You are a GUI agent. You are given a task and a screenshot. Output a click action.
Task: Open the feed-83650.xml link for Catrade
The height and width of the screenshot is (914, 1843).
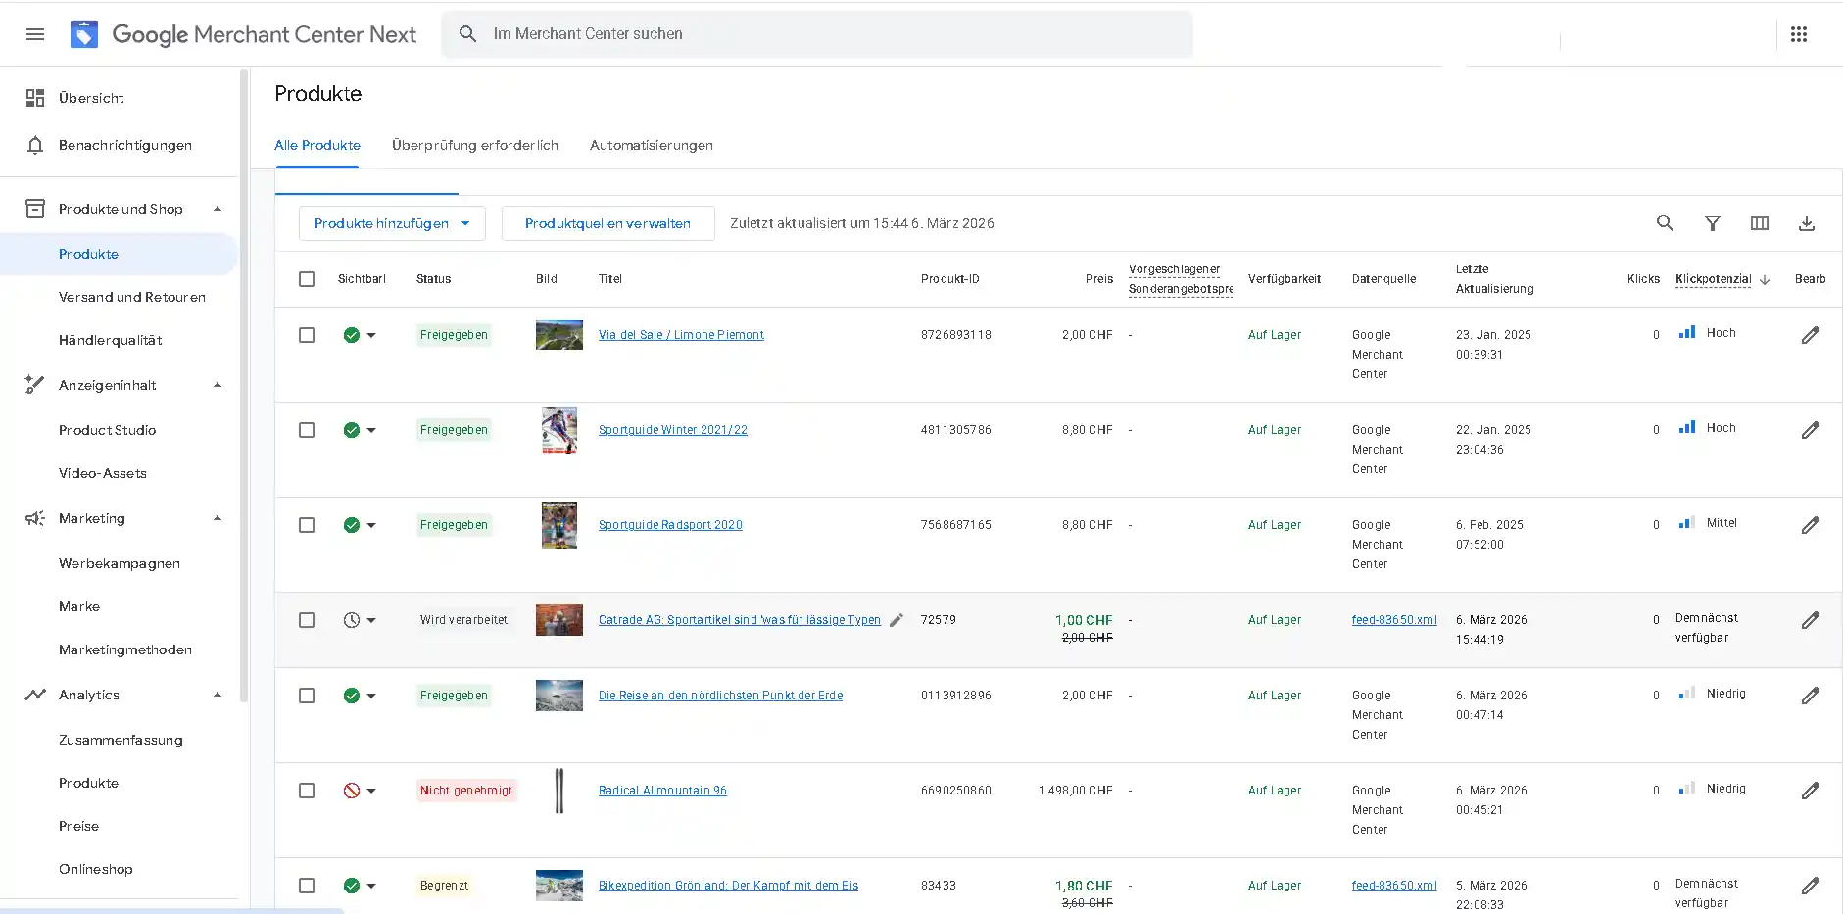1393,620
